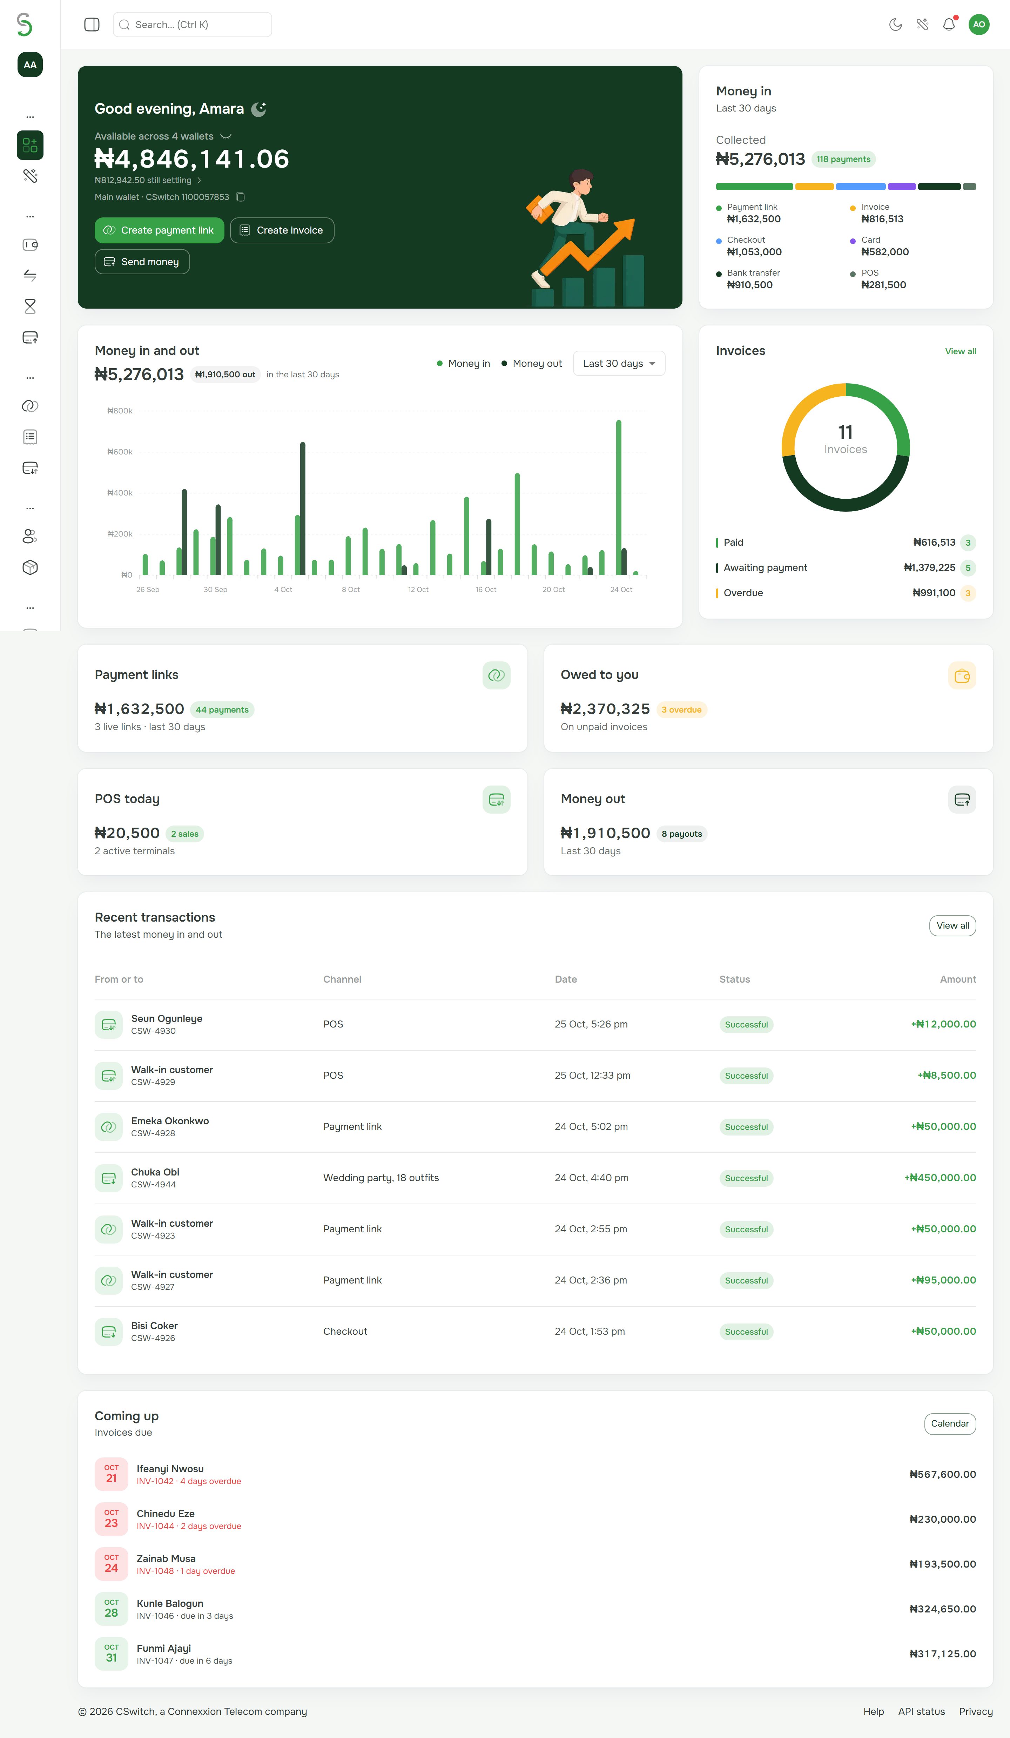Viewport: 1010px width, 1738px height.
Task: Open Chuka Obi transaction row
Action: click(536, 1178)
